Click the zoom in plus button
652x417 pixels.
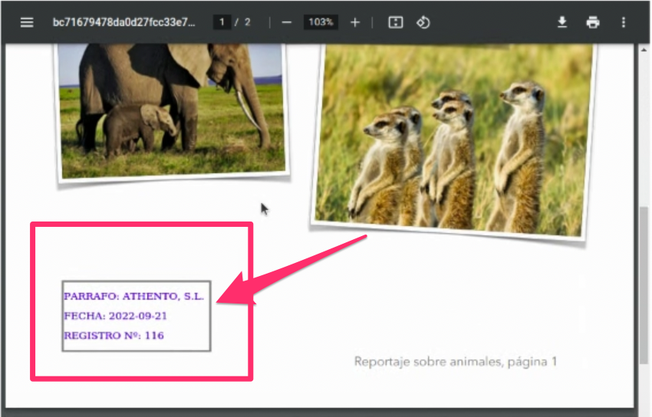click(x=354, y=22)
